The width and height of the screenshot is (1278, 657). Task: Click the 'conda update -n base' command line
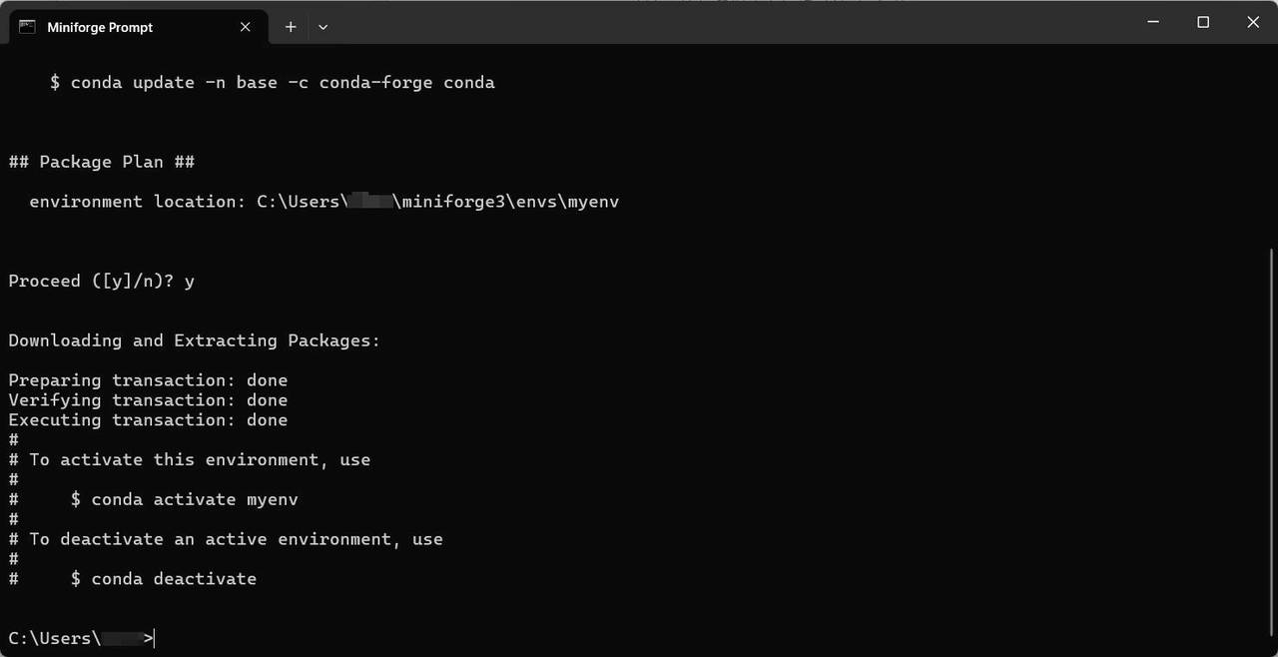[x=273, y=83]
